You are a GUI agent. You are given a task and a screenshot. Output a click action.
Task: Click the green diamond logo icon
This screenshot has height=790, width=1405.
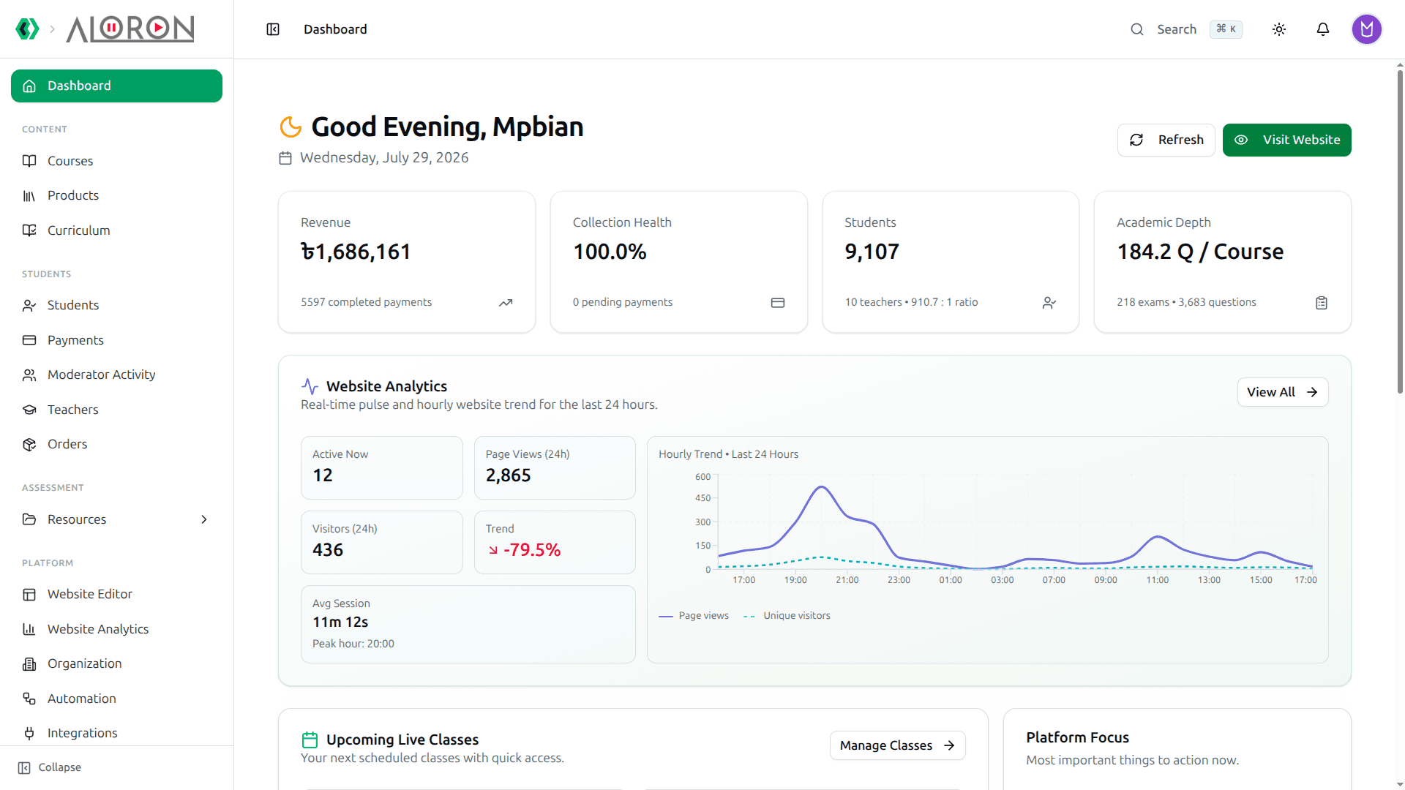point(27,29)
